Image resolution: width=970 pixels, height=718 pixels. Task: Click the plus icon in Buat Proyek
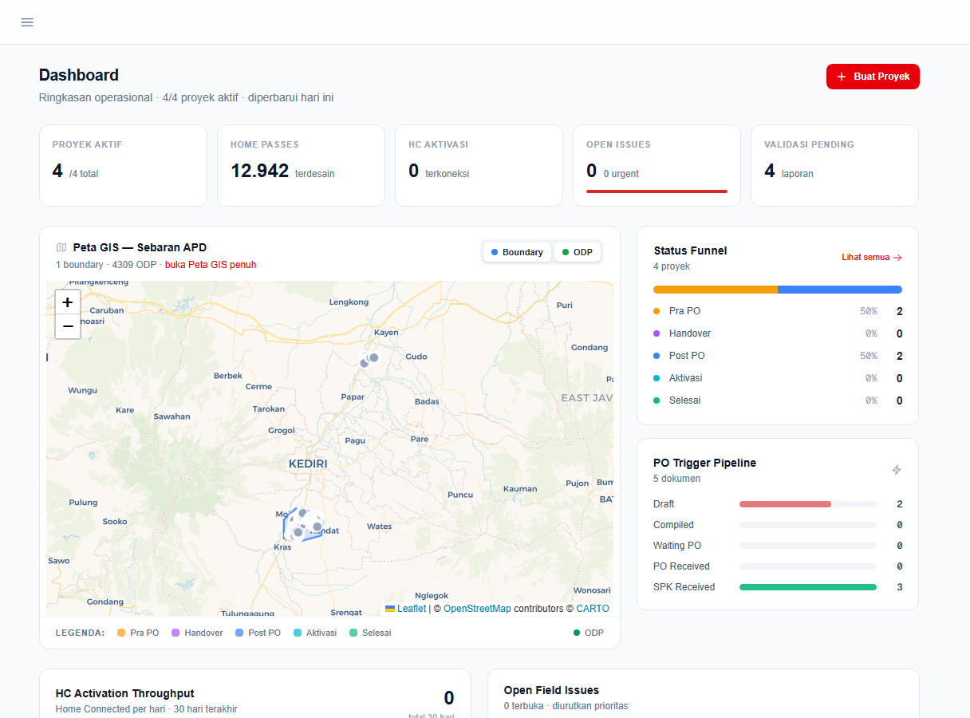point(842,77)
